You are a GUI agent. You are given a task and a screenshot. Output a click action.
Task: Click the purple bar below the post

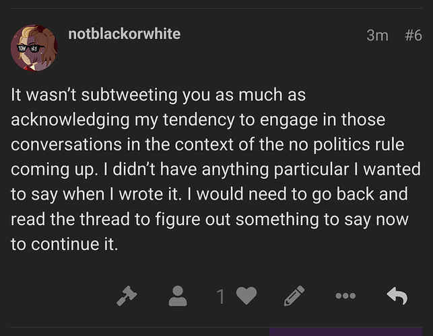tap(345, 332)
